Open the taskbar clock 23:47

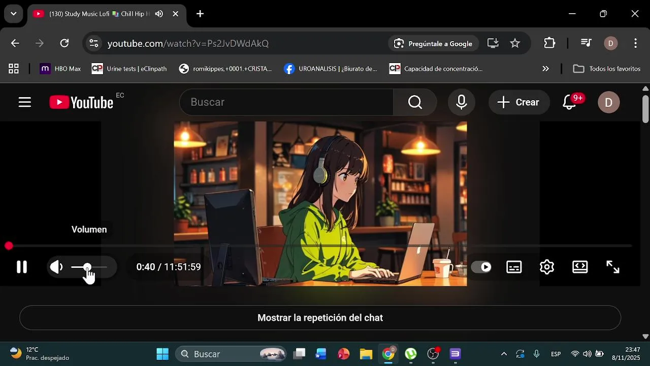click(x=626, y=354)
